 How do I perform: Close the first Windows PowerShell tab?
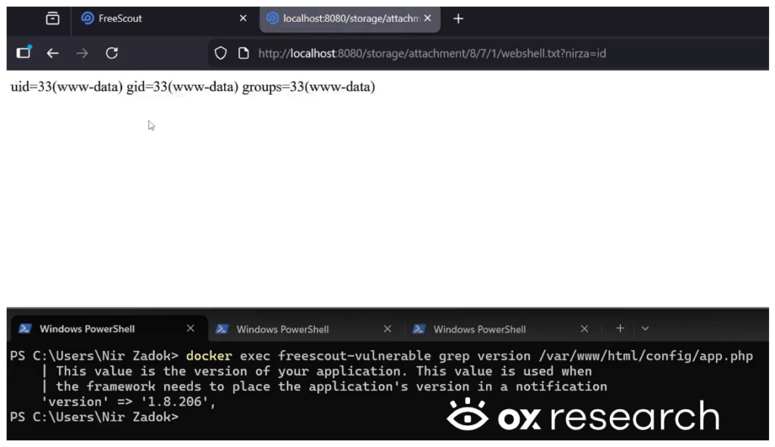pos(191,328)
